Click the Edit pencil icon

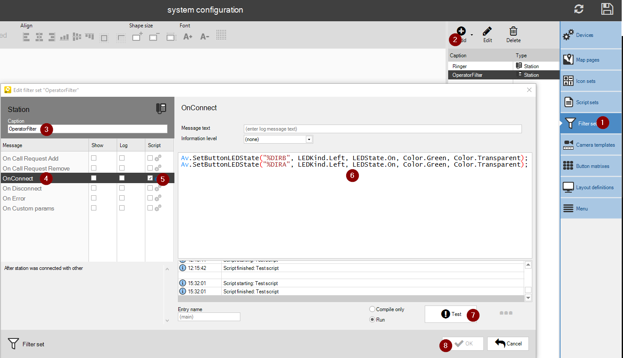[x=488, y=32]
